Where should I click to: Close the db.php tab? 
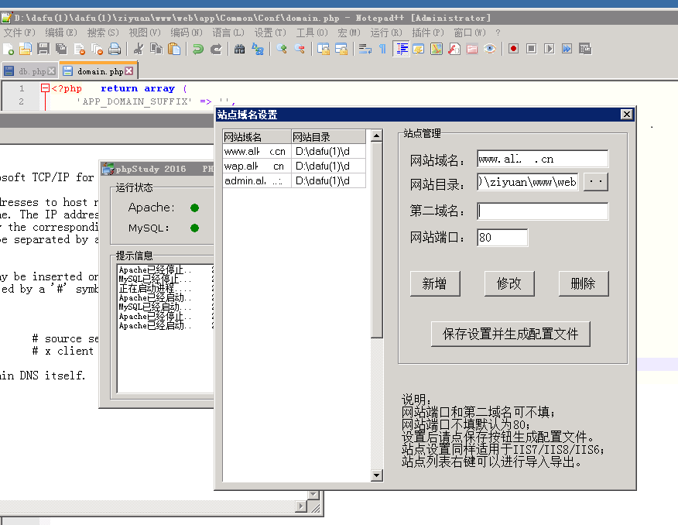pos(51,71)
